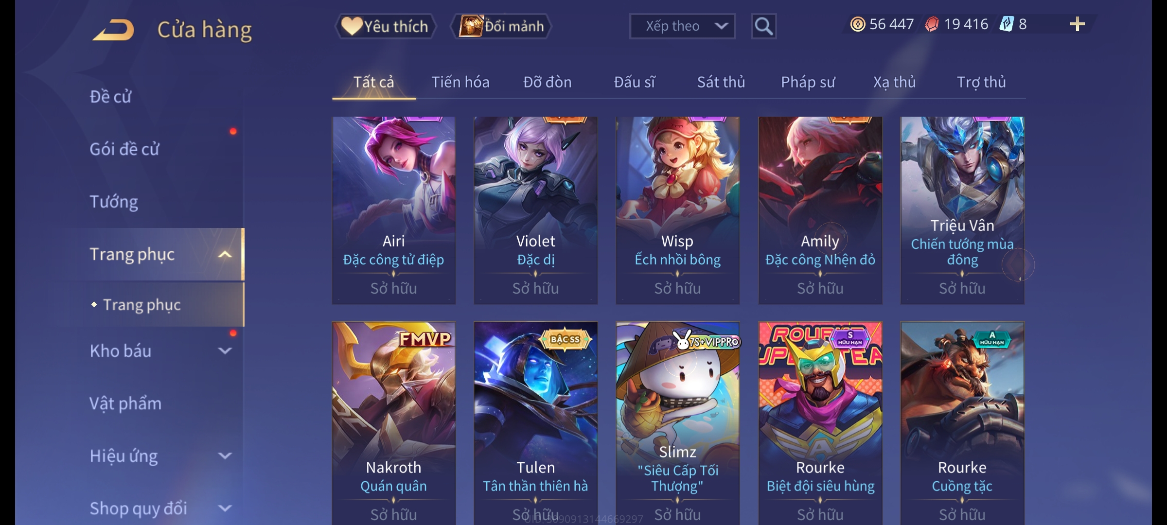This screenshot has height=525, width=1167.
Task: Open the Xếp theo sort dropdown
Action: click(x=682, y=26)
